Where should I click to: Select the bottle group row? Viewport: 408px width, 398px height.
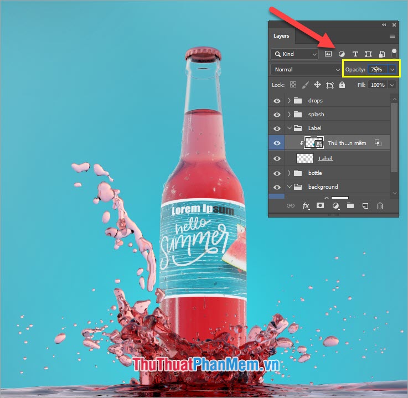337,173
